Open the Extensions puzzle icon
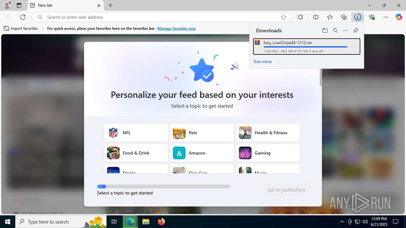This screenshot has height=228, width=406. pos(300,17)
